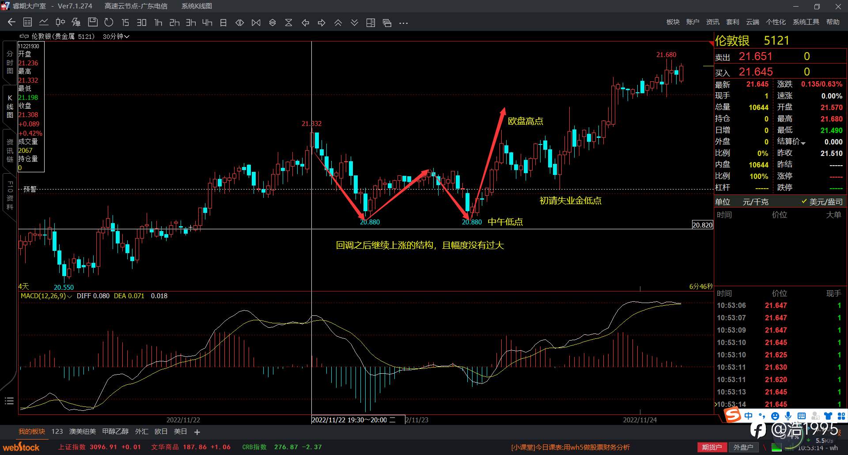Image resolution: width=848 pixels, height=455 pixels.
Task: Click the vertical stretch chart icon
Action: (273, 23)
